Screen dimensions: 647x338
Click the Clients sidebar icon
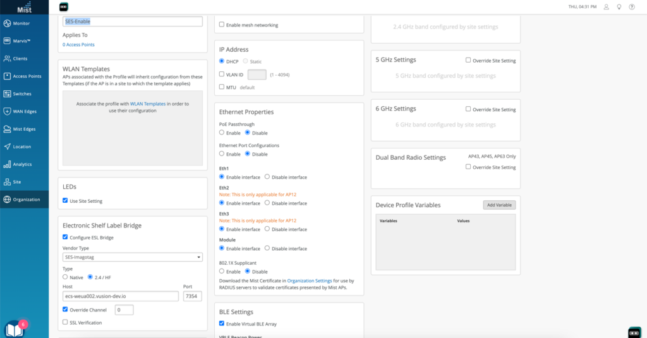tap(7, 59)
